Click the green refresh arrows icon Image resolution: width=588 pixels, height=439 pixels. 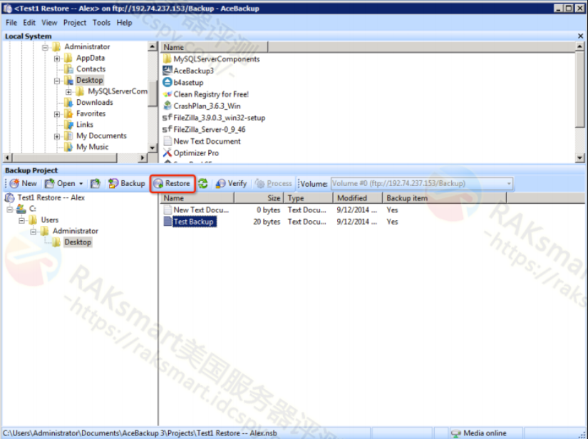[x=203, y=183]
